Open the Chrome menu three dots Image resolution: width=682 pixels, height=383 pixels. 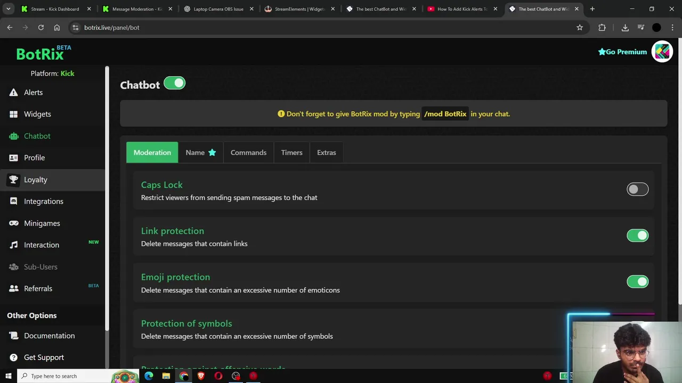[672, 28]
